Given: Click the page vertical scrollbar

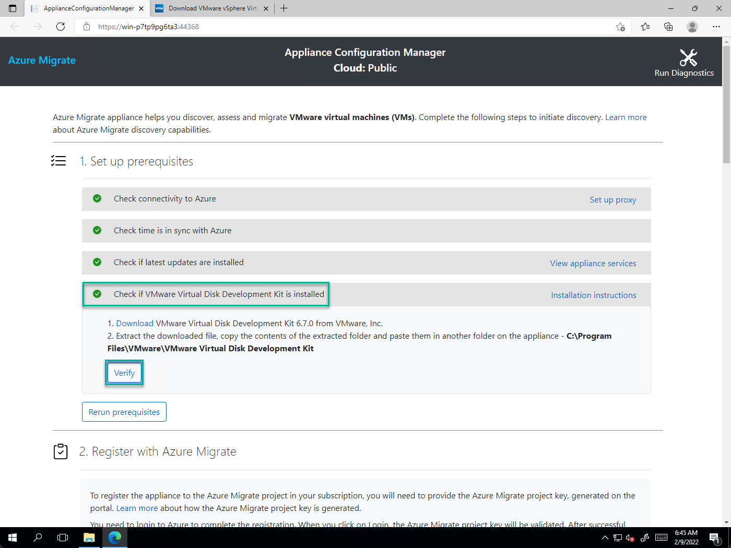Looking at the screenshot, I should pyautogui.click(x=726, y=104).
